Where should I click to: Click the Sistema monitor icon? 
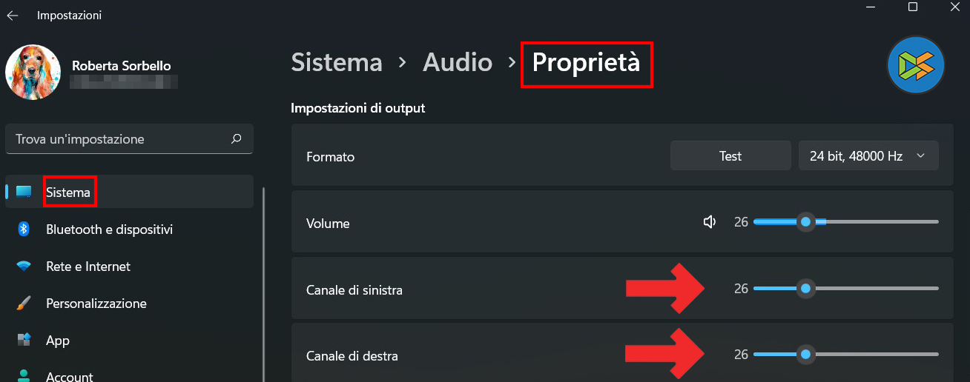click(x=24, y=192)
